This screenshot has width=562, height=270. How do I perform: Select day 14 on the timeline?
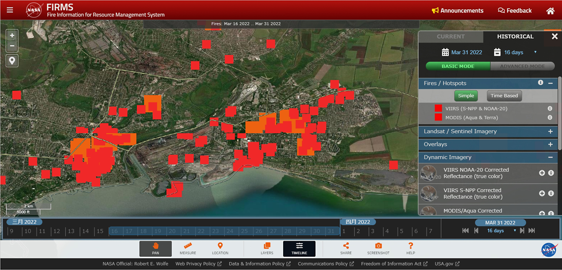pyautogui.click(x=86, y=231)
